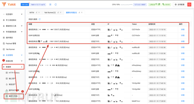Switch to the Yak Runner[2] tab
Viewport: 194px width, 104px height.
(50, 13)
